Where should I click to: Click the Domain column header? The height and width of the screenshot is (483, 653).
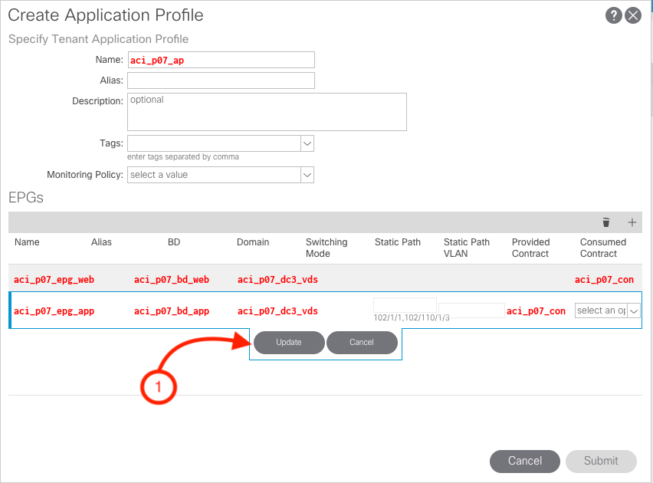(253, 242)
